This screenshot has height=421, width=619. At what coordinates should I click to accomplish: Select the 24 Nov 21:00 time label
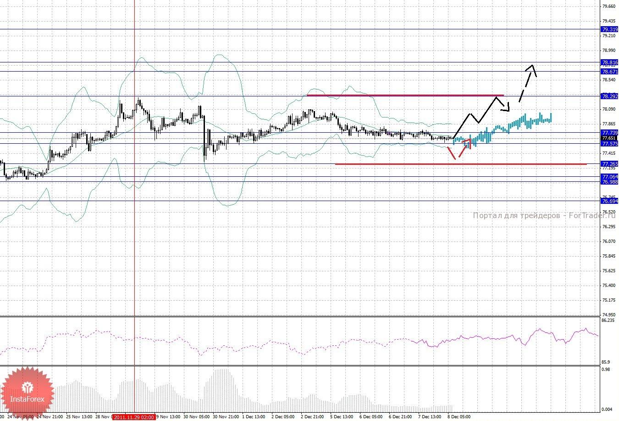pyautogui.click(x=49, y=417)
